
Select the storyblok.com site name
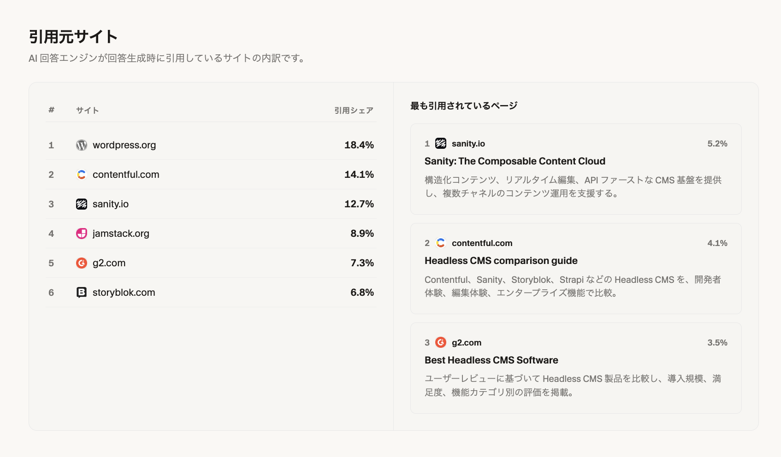pyautogui.click(x=124, y=293)
